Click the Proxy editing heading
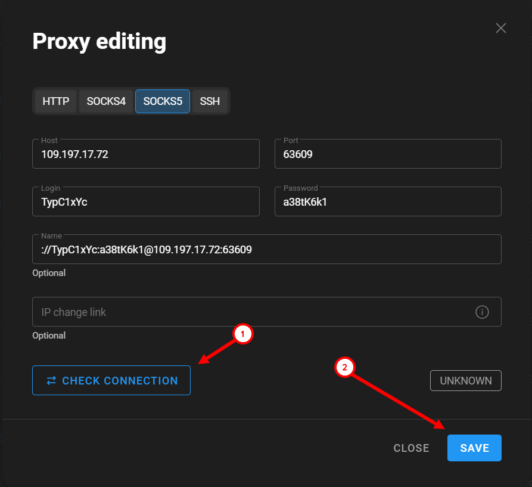 coord(99,42)
